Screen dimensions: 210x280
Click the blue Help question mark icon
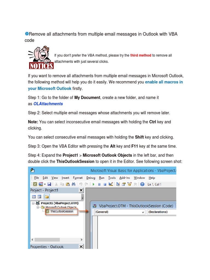coord(142,184)
